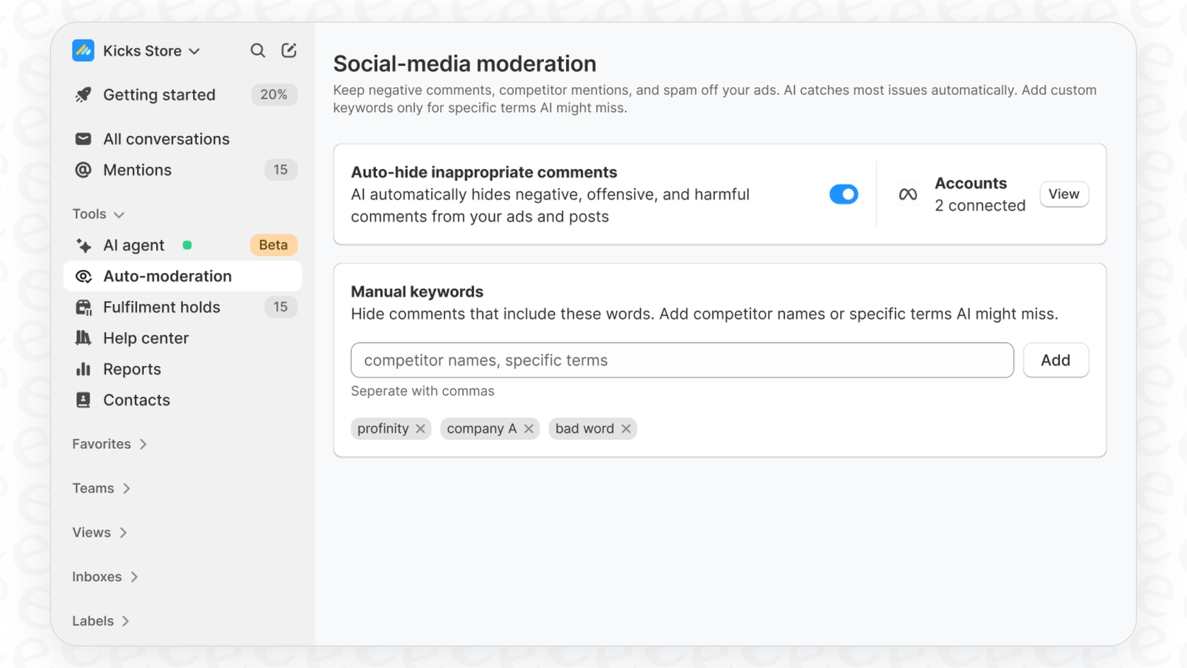Click the Auto-moderation eye icon
This screenshot has height=668, width=1187.
coord(83,276)
